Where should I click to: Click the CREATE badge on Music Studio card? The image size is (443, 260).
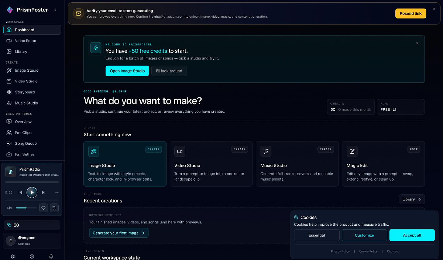click(325, 149)
